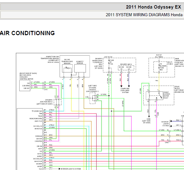Viewport: 184px width, 170px height.
Task: Click the 'HUM (HUM DATA)' pin label
Action: pyautogui.click(x=36, y=119)
